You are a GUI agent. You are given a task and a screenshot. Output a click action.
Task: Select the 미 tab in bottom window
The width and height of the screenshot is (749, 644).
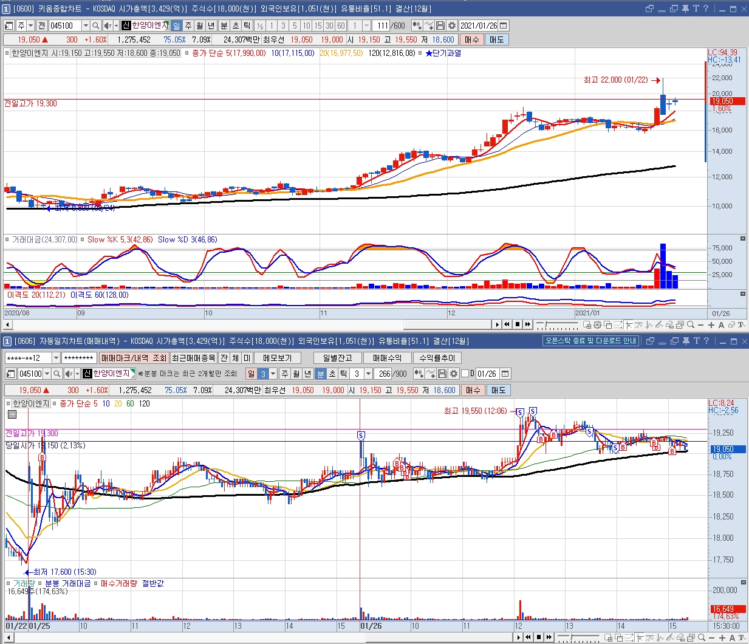(247, 358)
